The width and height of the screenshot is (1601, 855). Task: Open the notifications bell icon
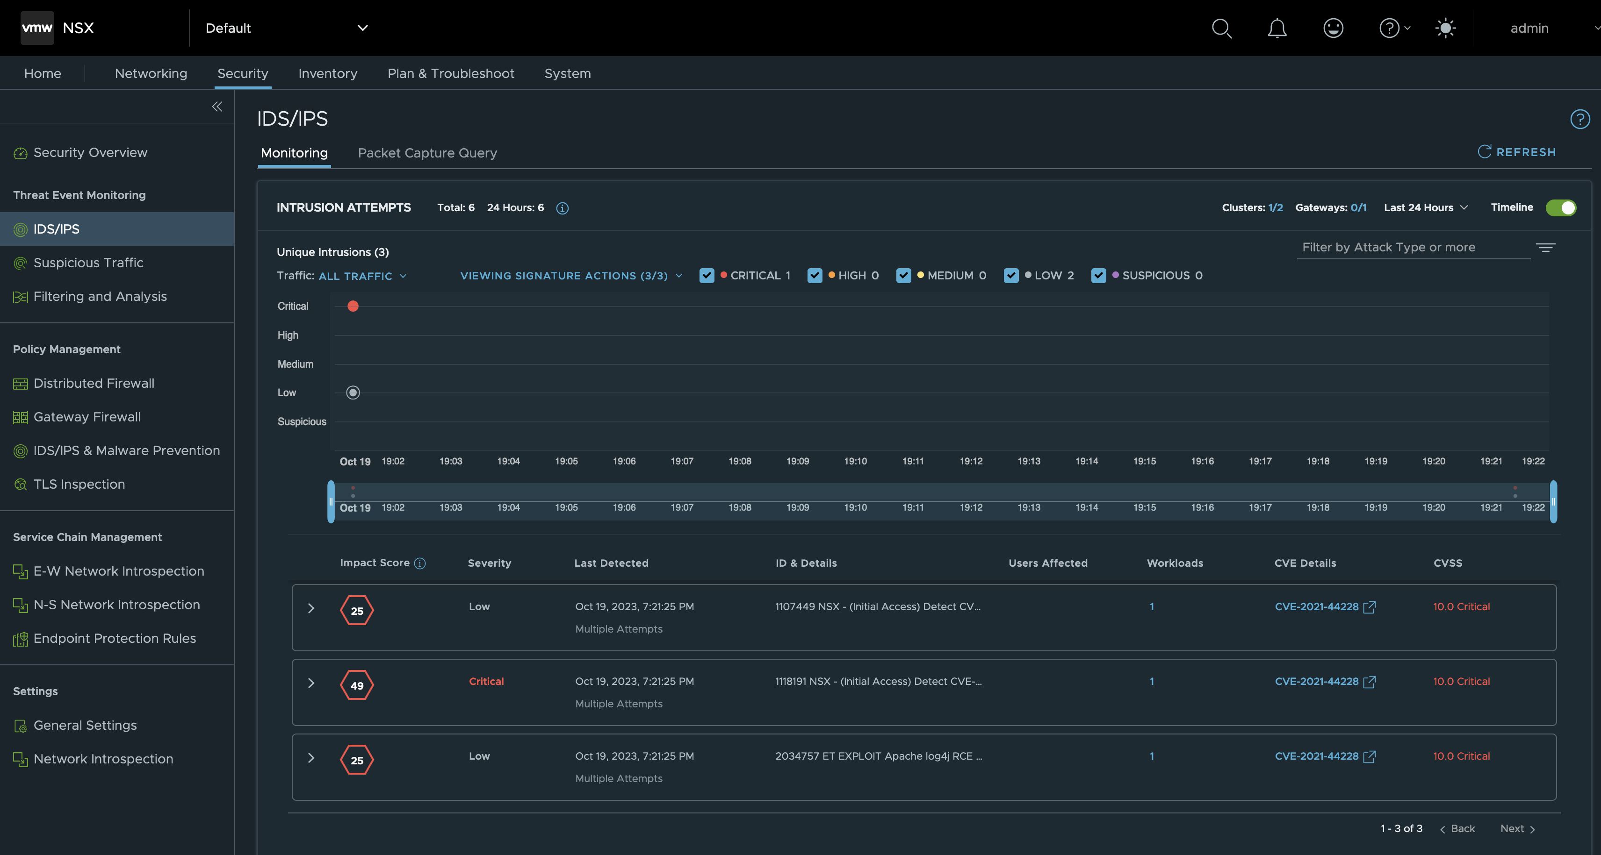pos(1276,28)
